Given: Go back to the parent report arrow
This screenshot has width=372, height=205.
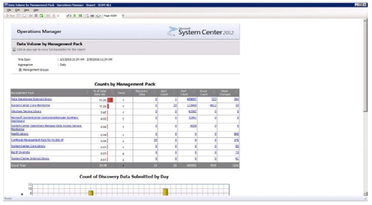Looking at the screenshot, I should coord(30,15).
